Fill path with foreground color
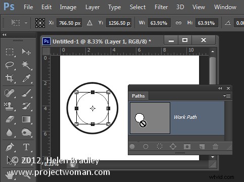Image resolution: width=244 pixels, height=182 pixels. [132, 147]
